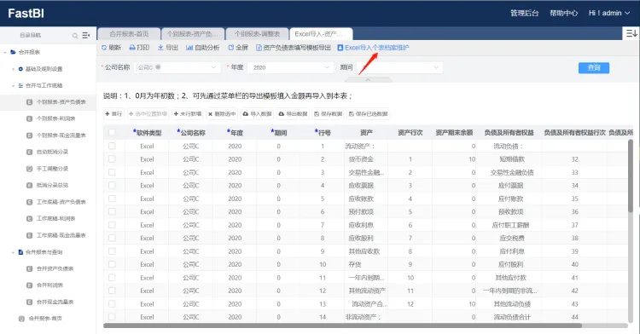Viewport: 640px width, 334px height.
Task: Open the 期间 period dropdown
Action: tap(399, 67)
